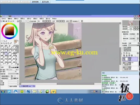Click the Windows Start button

3,92
